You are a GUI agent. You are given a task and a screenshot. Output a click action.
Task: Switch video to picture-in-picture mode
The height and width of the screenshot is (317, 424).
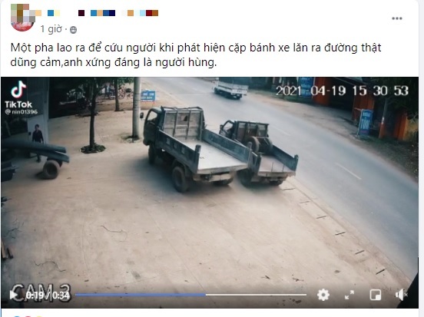click(x=376, y=295)
